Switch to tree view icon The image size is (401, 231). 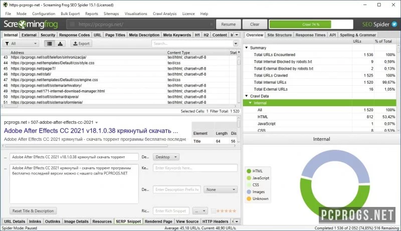(60, 44)
